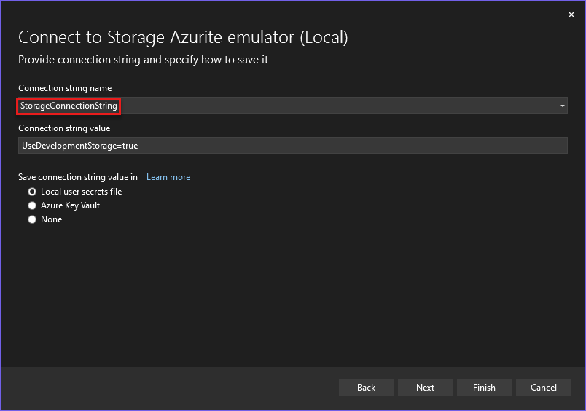Click the "Connection string name" label
The width and height of the screenshot is (586, 411).
(x=65, y=88)
